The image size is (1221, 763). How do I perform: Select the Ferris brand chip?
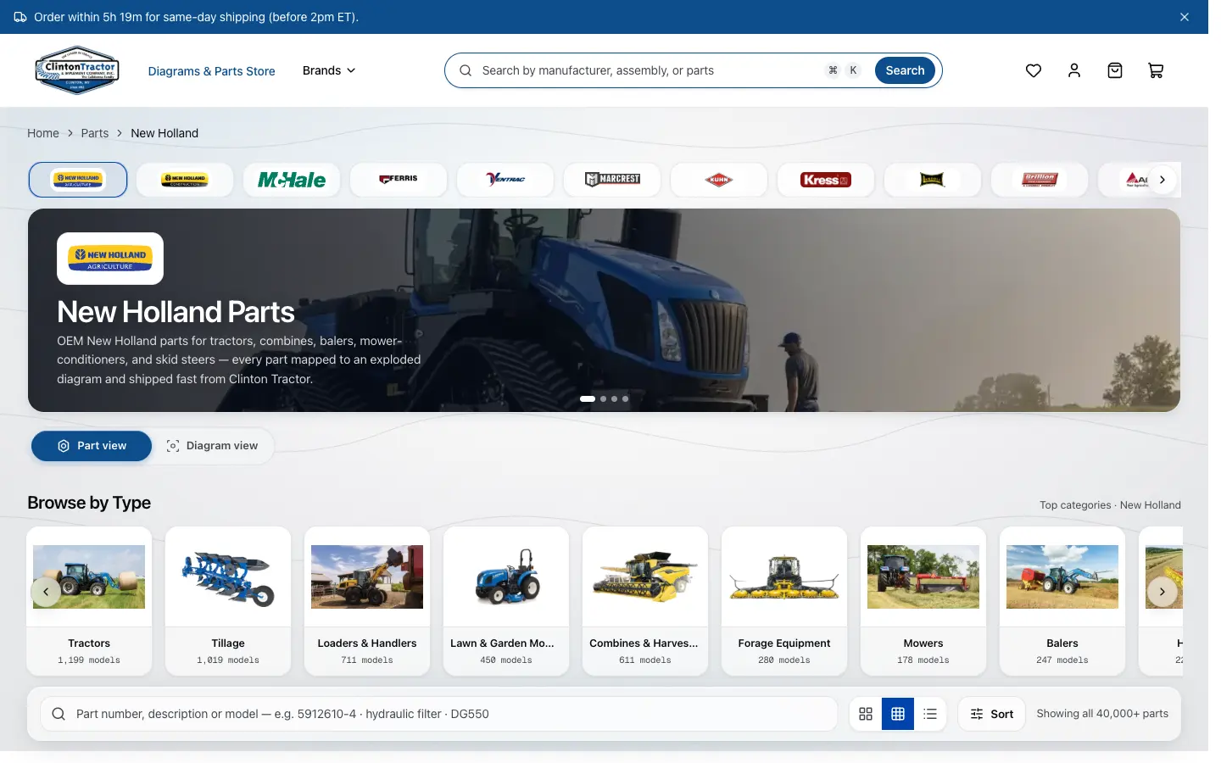[399, 180]
